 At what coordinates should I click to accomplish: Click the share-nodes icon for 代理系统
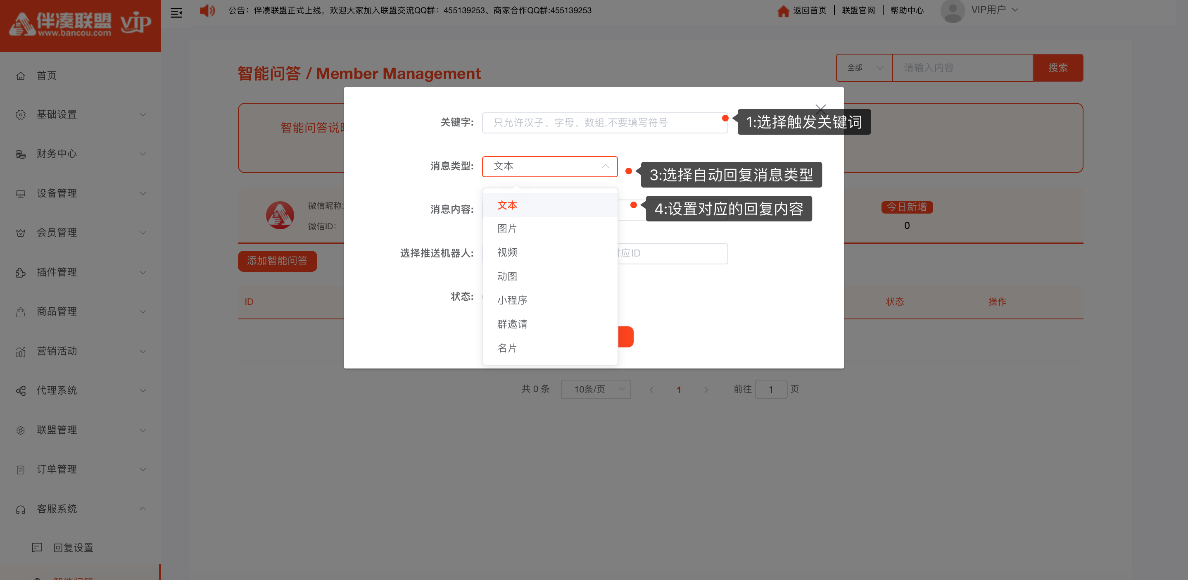point(20,391)
